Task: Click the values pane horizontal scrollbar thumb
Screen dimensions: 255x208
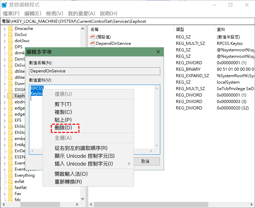Action: click(x=151, y=205)
